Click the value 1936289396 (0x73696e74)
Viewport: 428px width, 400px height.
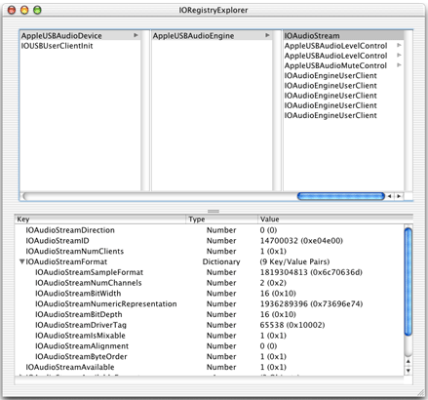311,303
